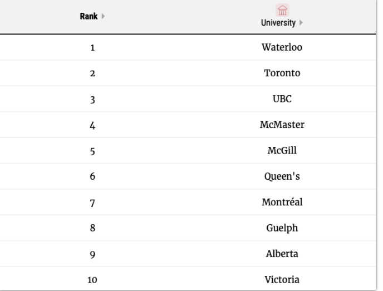
Task: Click the McGill university name
Action: coord(282,151)
